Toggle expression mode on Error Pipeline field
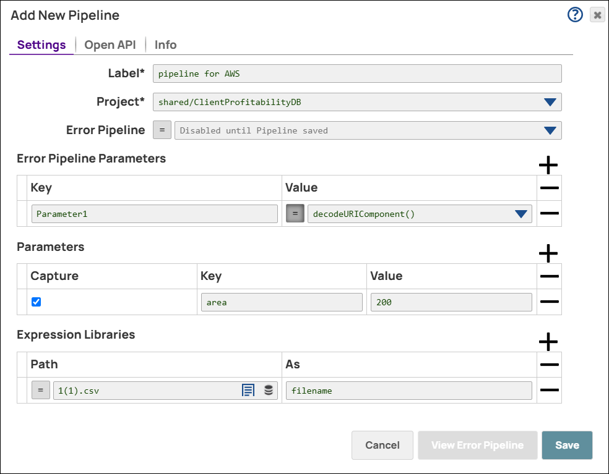The height and width of the screenshot is (474, 609). click(x=162, y=130)
